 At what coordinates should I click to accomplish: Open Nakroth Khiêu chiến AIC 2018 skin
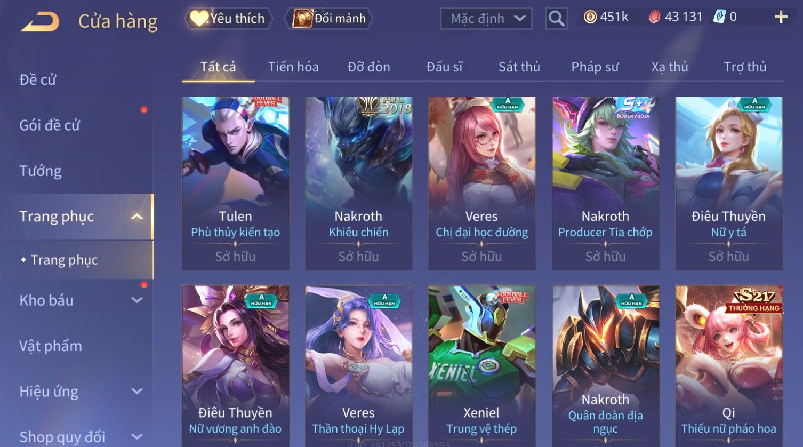click(x=358, y=183)
